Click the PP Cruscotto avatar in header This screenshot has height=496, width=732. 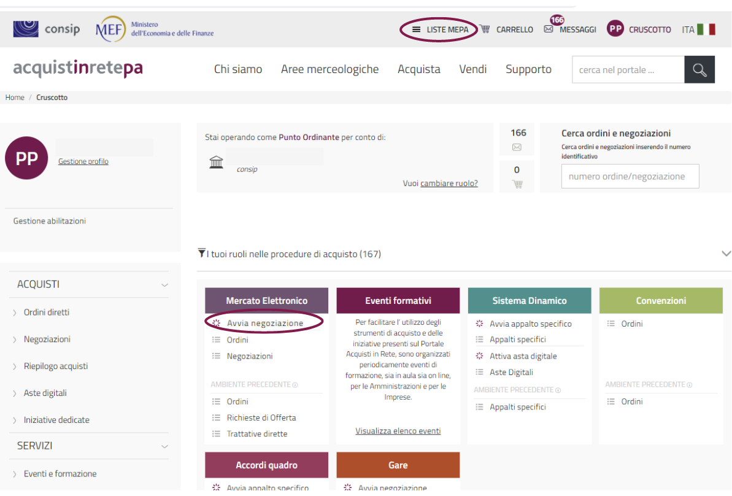coord(615,29)
